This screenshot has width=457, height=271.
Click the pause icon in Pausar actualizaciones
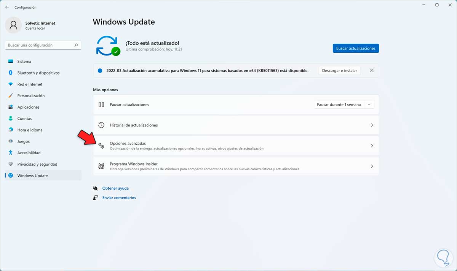(x=101, y=105)
